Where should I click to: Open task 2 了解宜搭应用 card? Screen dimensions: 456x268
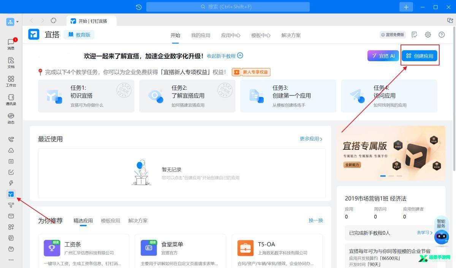[187, 96]
